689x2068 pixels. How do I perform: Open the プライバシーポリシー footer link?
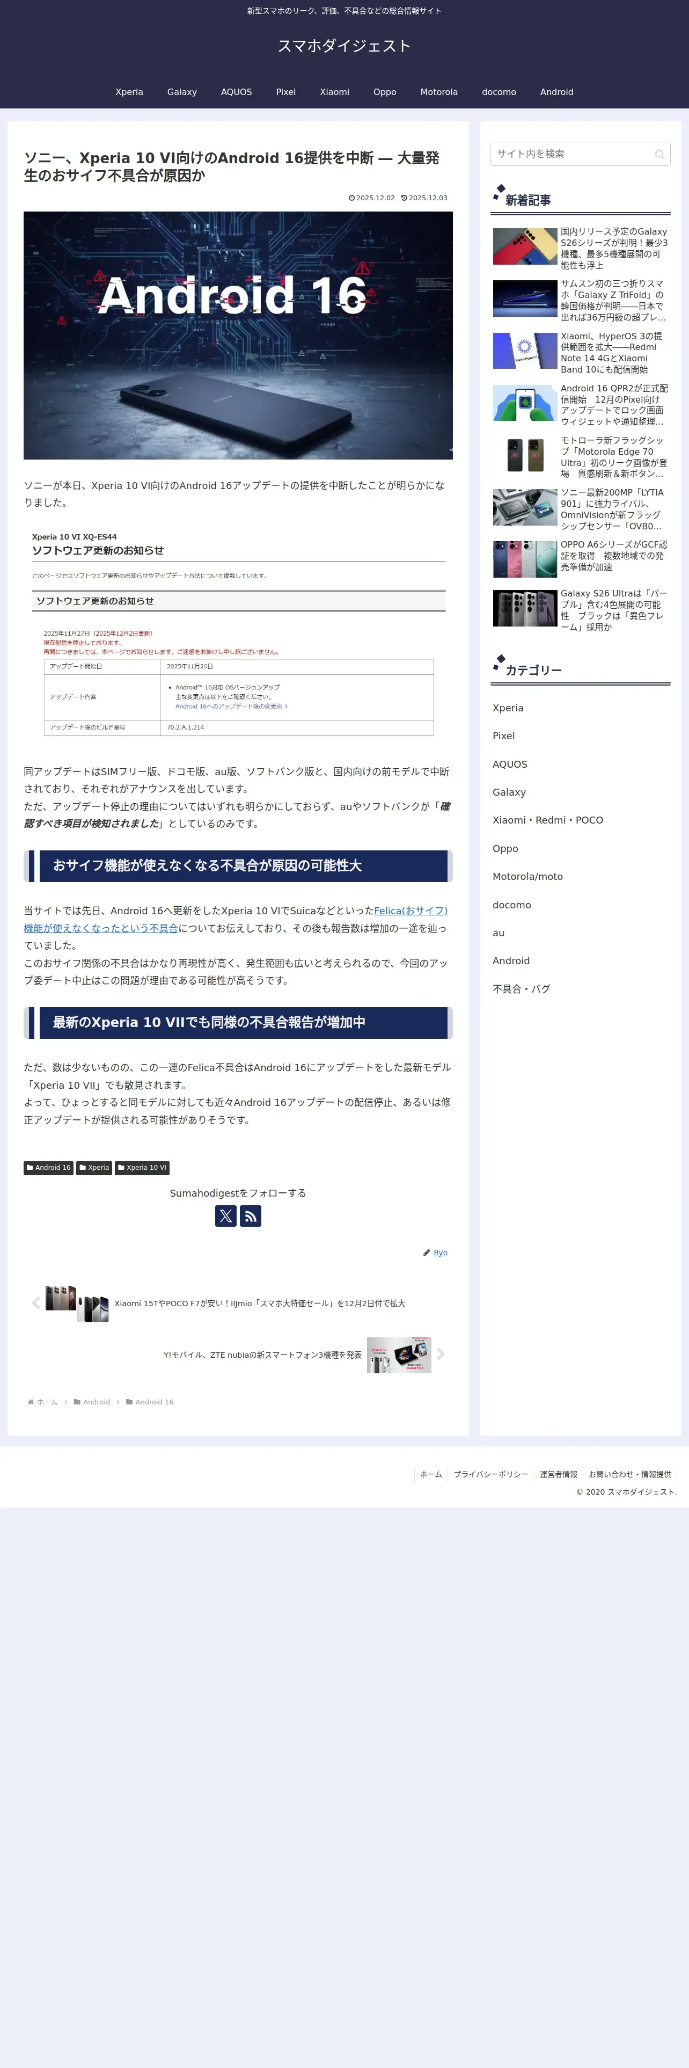pyautogui.click(x=491, y=1474)
